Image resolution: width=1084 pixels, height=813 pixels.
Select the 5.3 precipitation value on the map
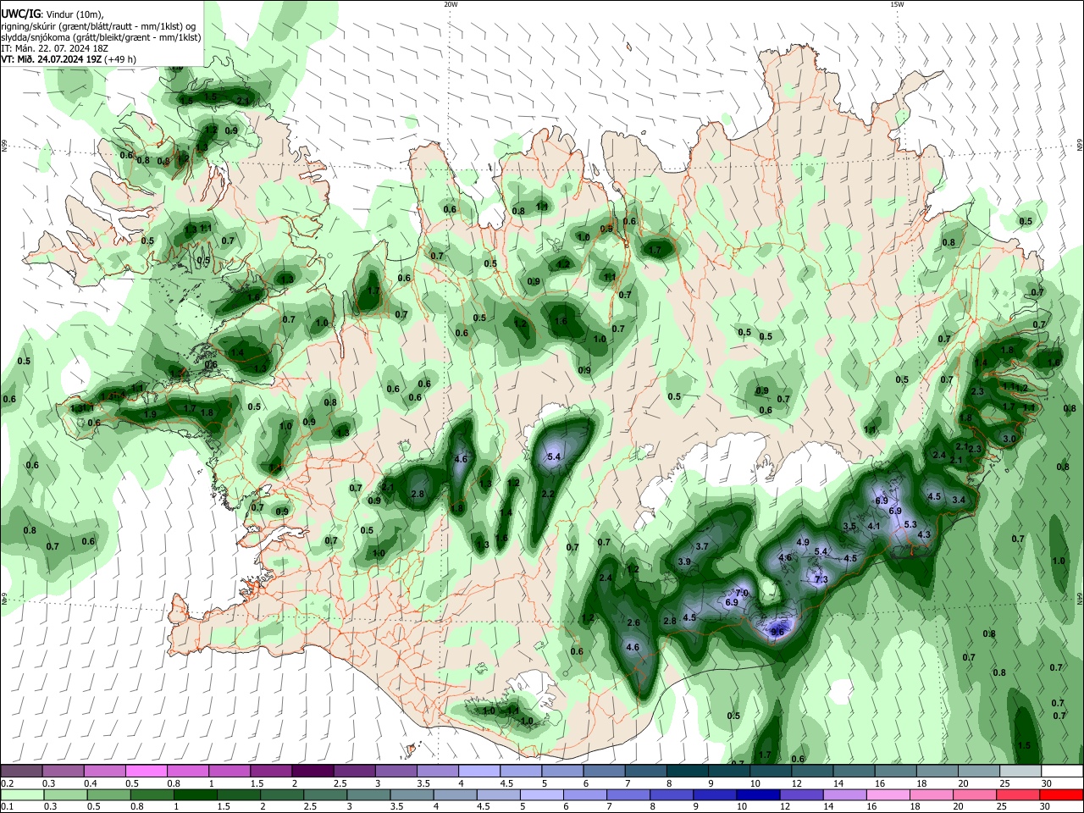pyautogui.click(x=911, y=525)
